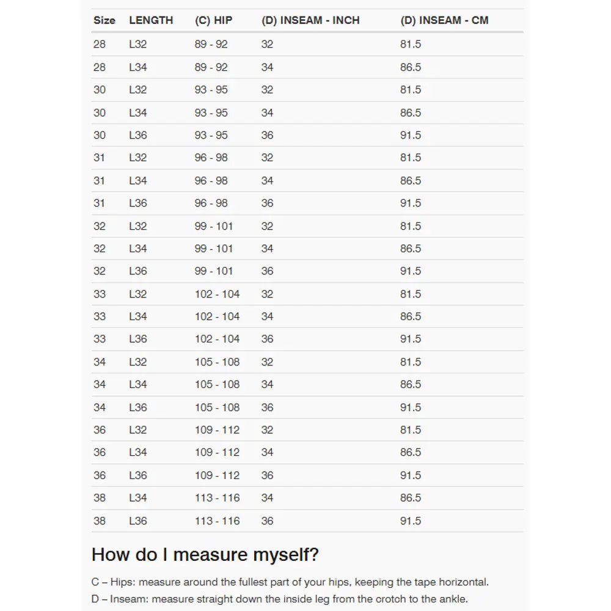Click the inseam measuring instruction line

tap(280, 599)
